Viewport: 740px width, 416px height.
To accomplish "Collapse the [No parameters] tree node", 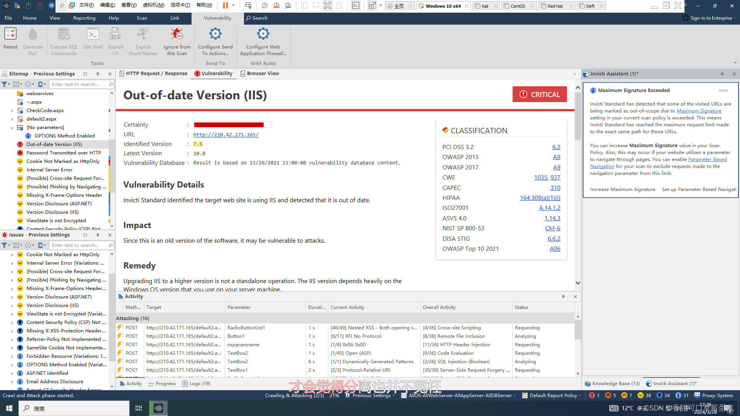I will tap(12, 127).
